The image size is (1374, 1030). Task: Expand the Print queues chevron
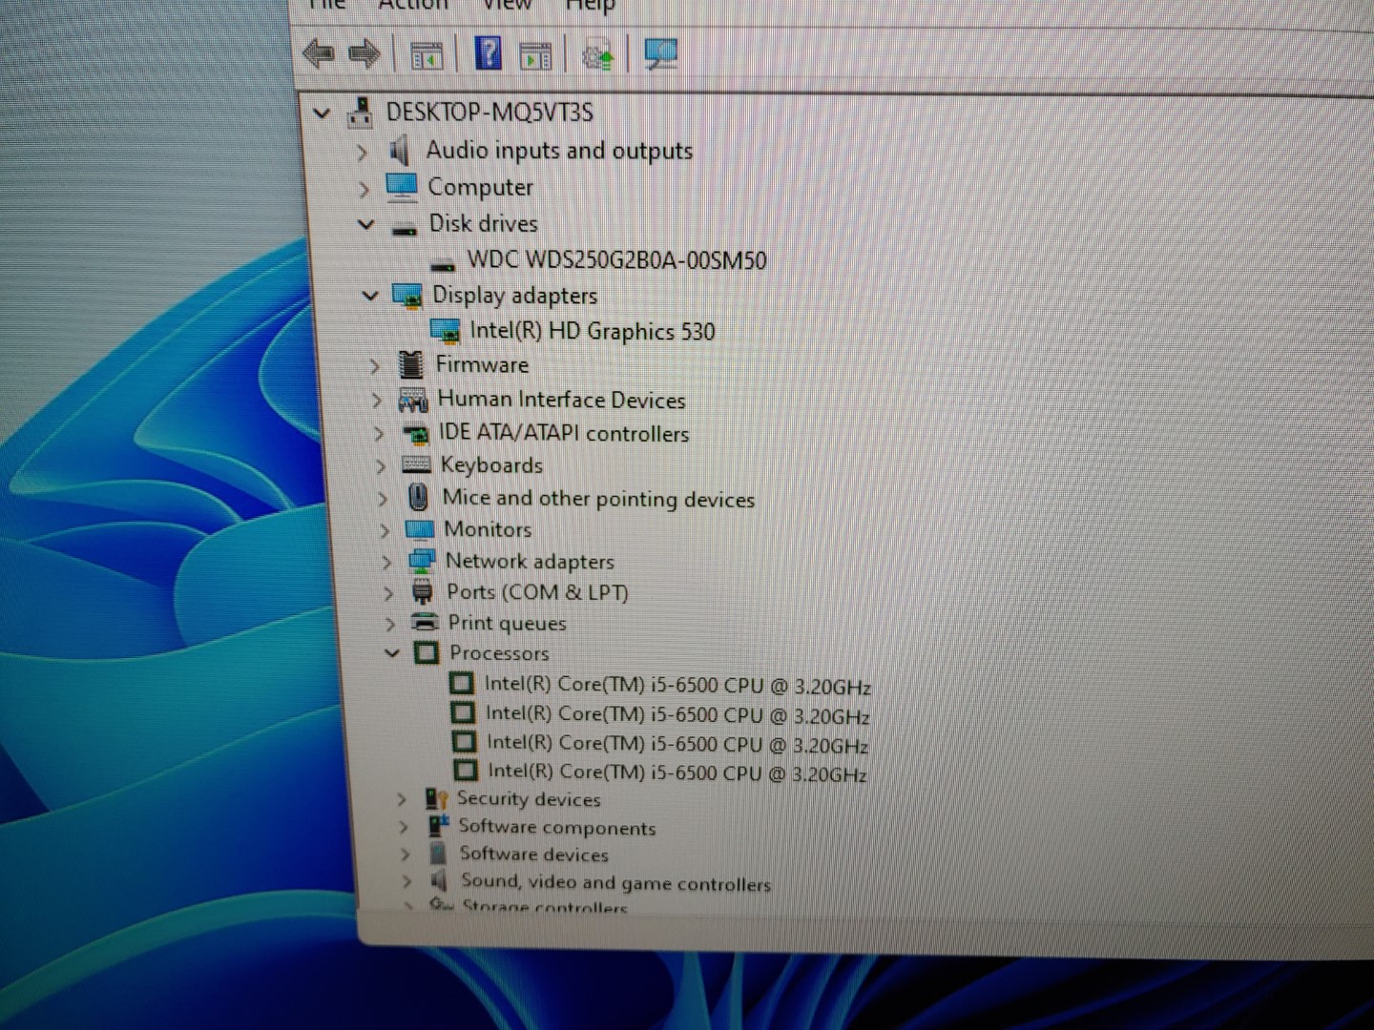(390, 624)
